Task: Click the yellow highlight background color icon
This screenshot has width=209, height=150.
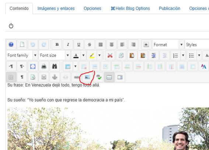Action: (92, 55)
